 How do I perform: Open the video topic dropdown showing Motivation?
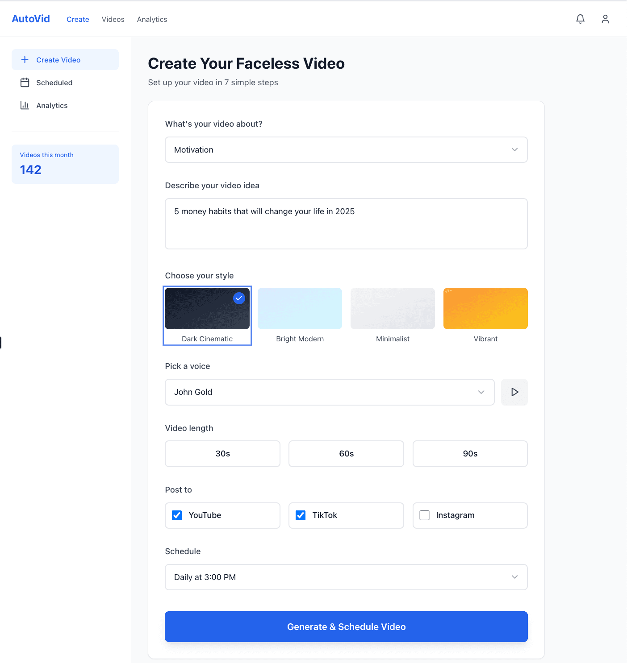point(346,149)
